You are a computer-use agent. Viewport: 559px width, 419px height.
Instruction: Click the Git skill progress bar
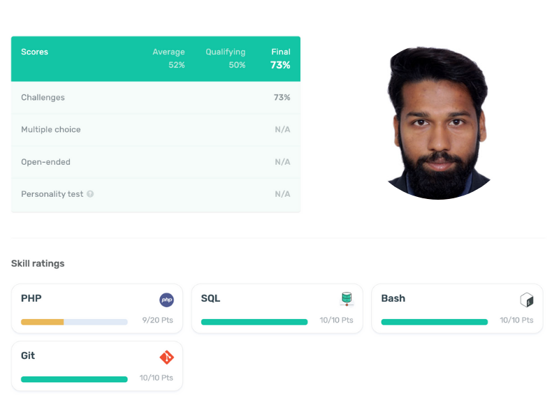pos(74,379)
